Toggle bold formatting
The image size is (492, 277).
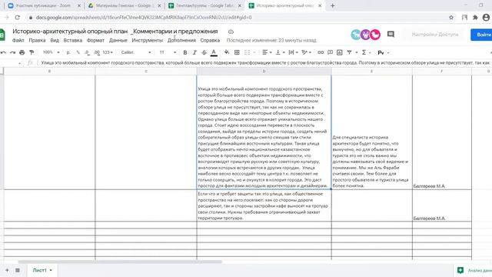coord(185,52)
